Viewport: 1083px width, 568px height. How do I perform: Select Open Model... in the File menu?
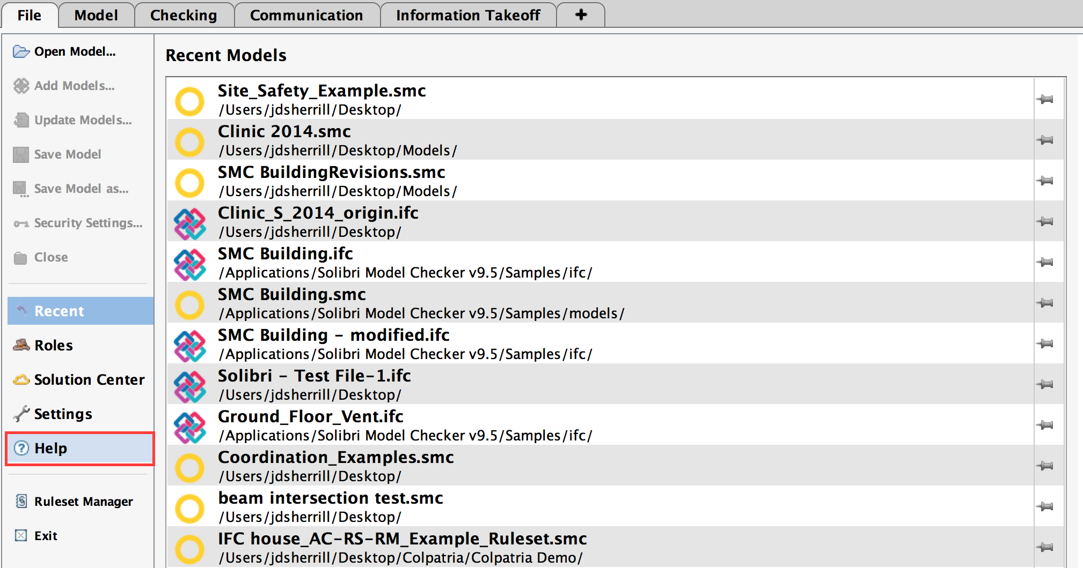(x=75, y=51)
